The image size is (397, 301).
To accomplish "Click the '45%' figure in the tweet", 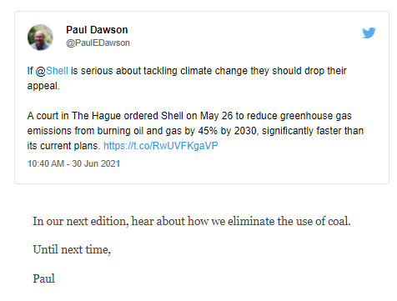I will (x=208, y=131).
